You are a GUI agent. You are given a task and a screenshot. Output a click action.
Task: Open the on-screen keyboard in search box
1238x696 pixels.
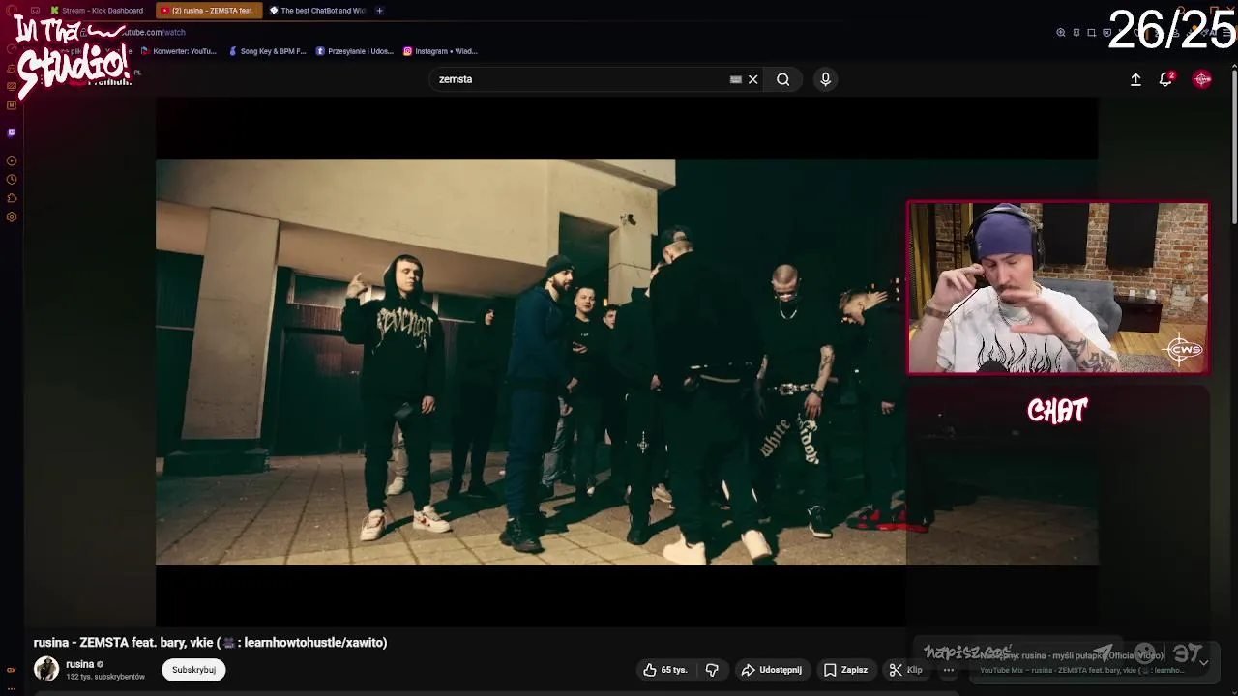point(735,79)
